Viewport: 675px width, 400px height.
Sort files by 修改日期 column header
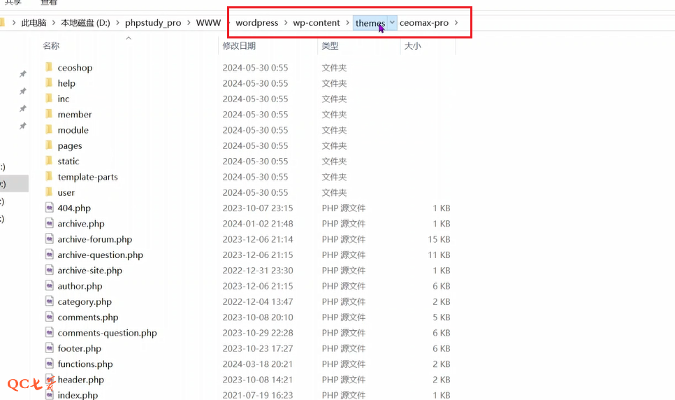[x=239, y=45]
